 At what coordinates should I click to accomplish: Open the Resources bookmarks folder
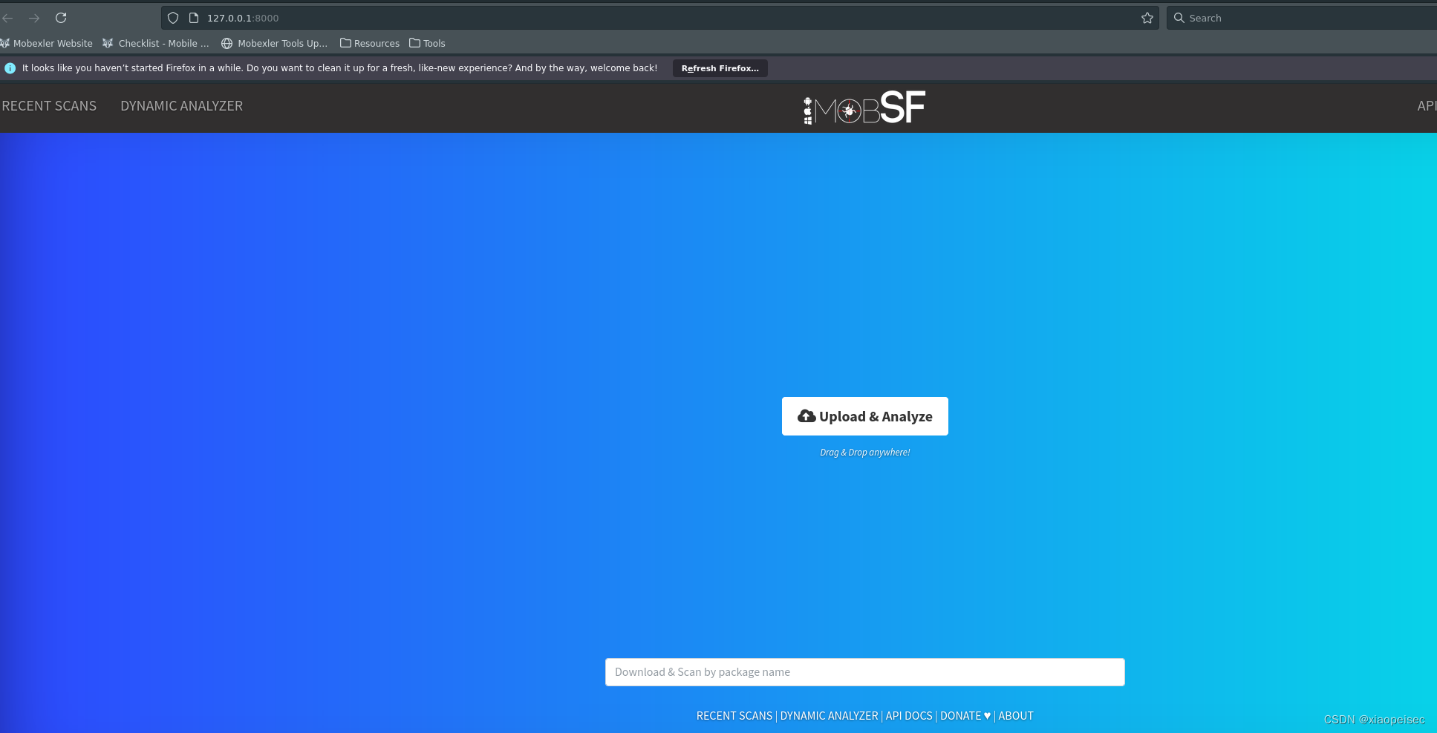click(x=370, y=43)
